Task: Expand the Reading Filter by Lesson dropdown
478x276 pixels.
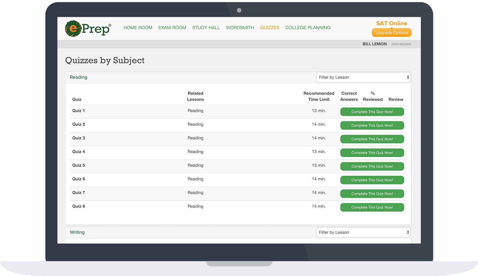Action: pyautogui.click(x=363, y=77)
